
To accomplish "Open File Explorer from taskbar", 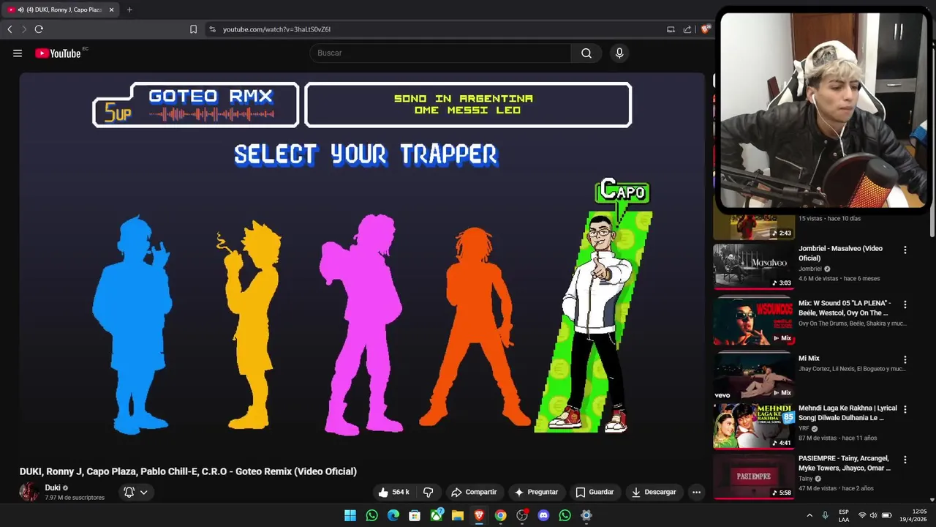I will (x=458, y=515).
